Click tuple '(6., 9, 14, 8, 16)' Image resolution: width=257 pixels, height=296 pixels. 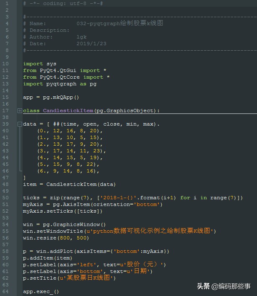pos(68,171)
